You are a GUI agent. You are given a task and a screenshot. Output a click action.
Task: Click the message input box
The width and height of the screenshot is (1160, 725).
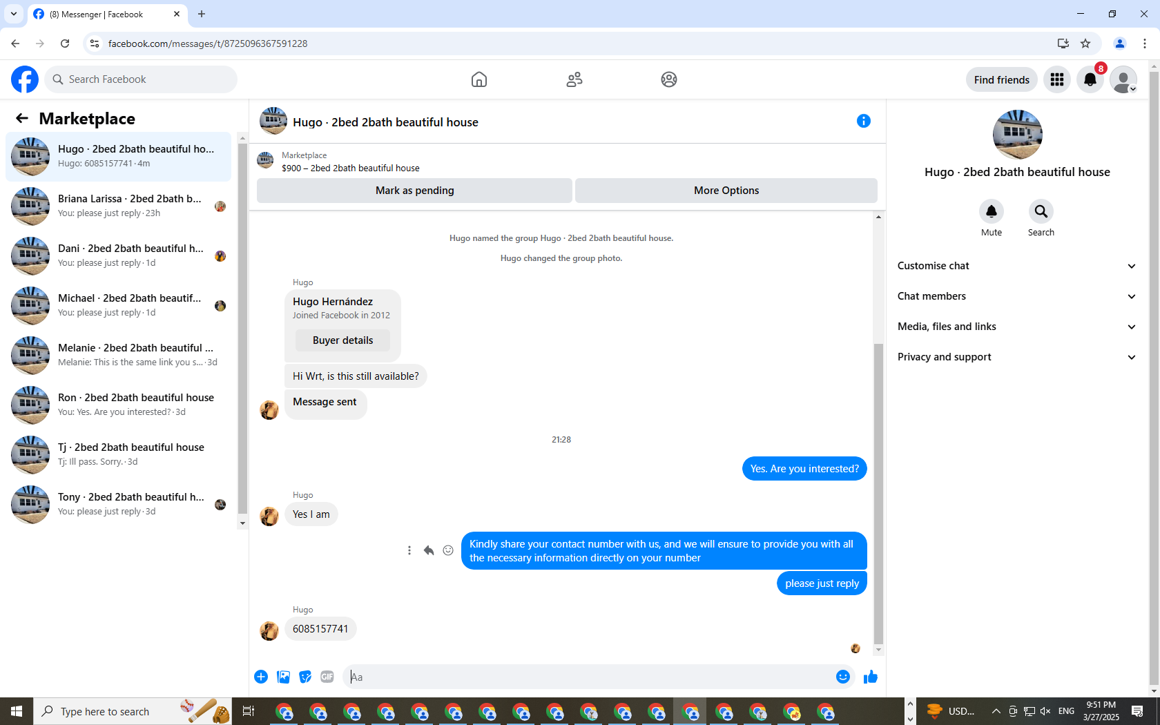tap(590, 677)
